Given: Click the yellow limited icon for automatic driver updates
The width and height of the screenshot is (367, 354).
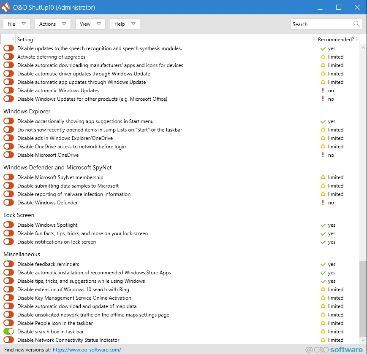Looking at the screenshot, I should 323,74.
